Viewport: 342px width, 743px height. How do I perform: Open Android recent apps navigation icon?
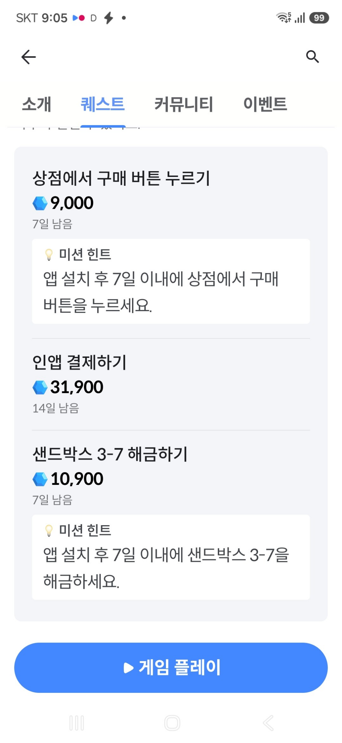(x=77, y=723)
